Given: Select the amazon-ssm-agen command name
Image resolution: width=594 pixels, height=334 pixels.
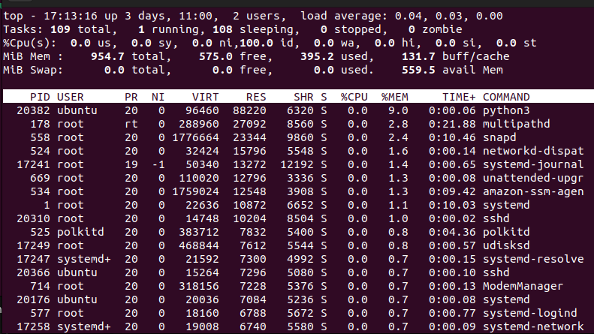Looking at the screenshot, I should pyautogui.click(x=533, y=191).
